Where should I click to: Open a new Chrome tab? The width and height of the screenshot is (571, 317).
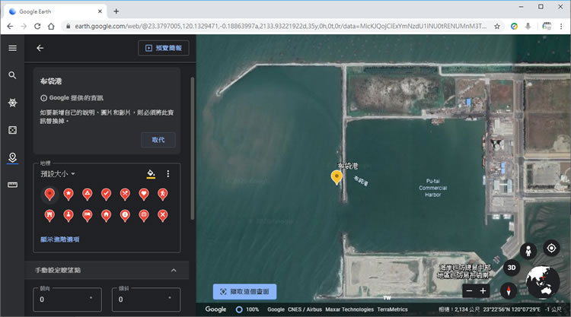(x=116, y=11)
